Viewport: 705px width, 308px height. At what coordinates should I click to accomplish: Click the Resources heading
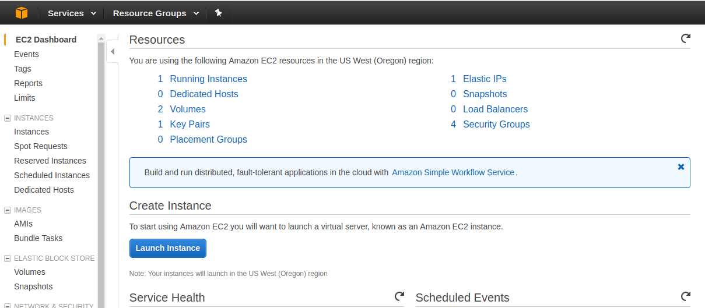[157, 40]
